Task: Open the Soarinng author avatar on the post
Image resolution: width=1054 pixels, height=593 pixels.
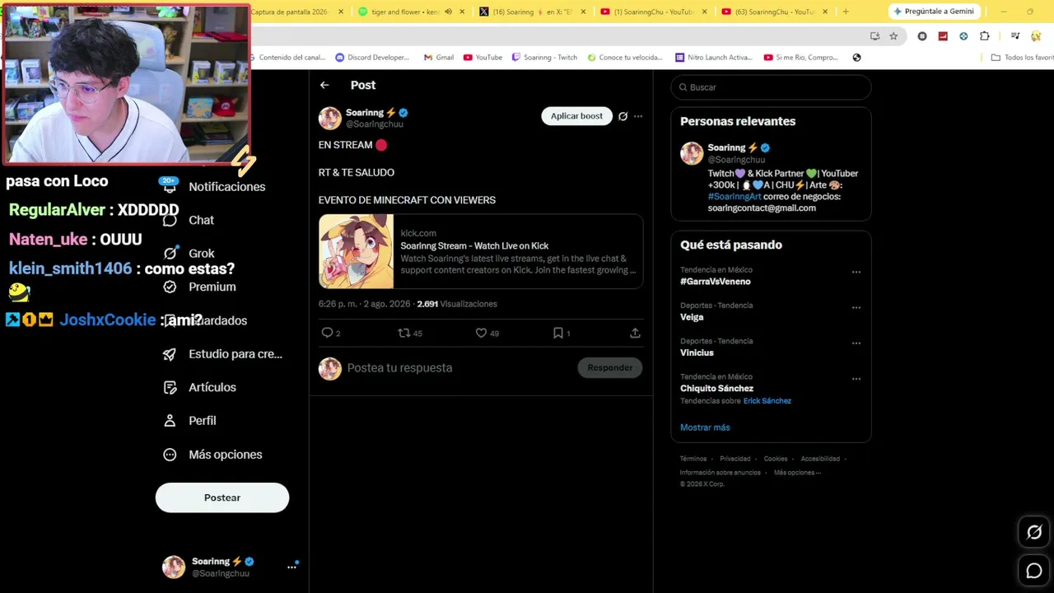Action: point(330,118)
